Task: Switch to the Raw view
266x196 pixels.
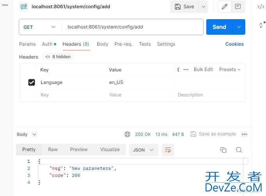Action: point(53,150)
